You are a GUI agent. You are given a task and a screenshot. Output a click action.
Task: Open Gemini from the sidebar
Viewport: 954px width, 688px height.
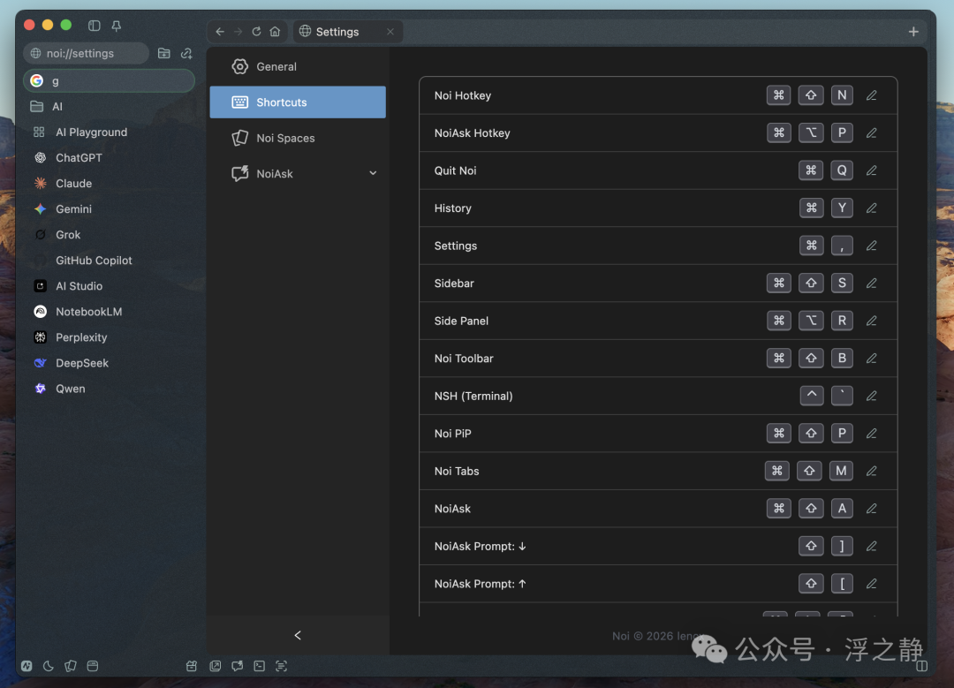coord(110,209)
